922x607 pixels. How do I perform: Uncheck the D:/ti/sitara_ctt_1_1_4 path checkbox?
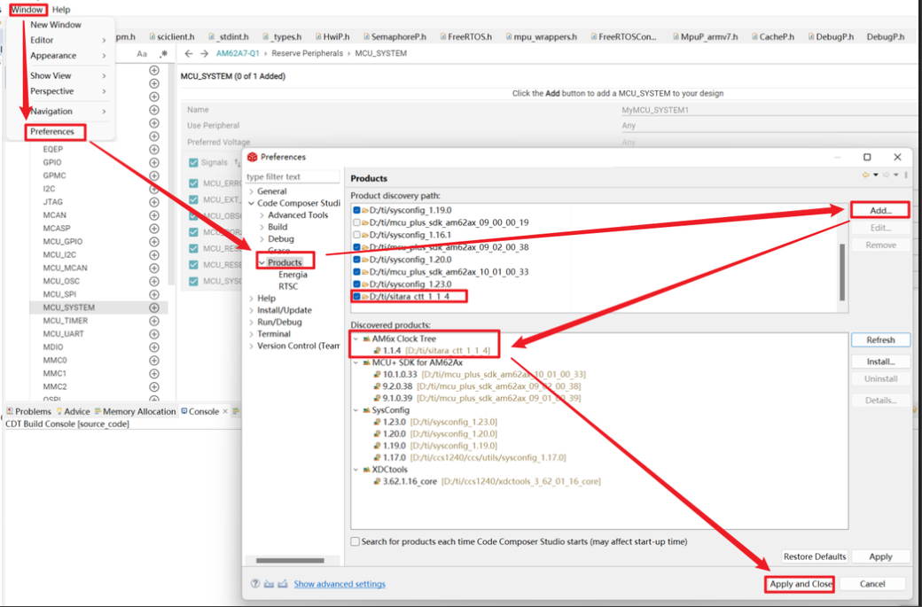pyautogui.click(x=357, y=297)
